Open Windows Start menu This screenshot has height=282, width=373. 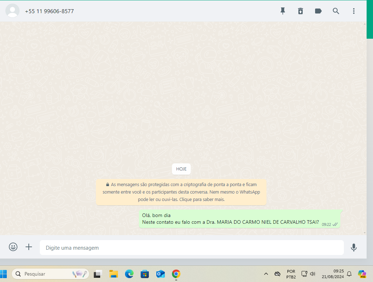pos(3,274)
